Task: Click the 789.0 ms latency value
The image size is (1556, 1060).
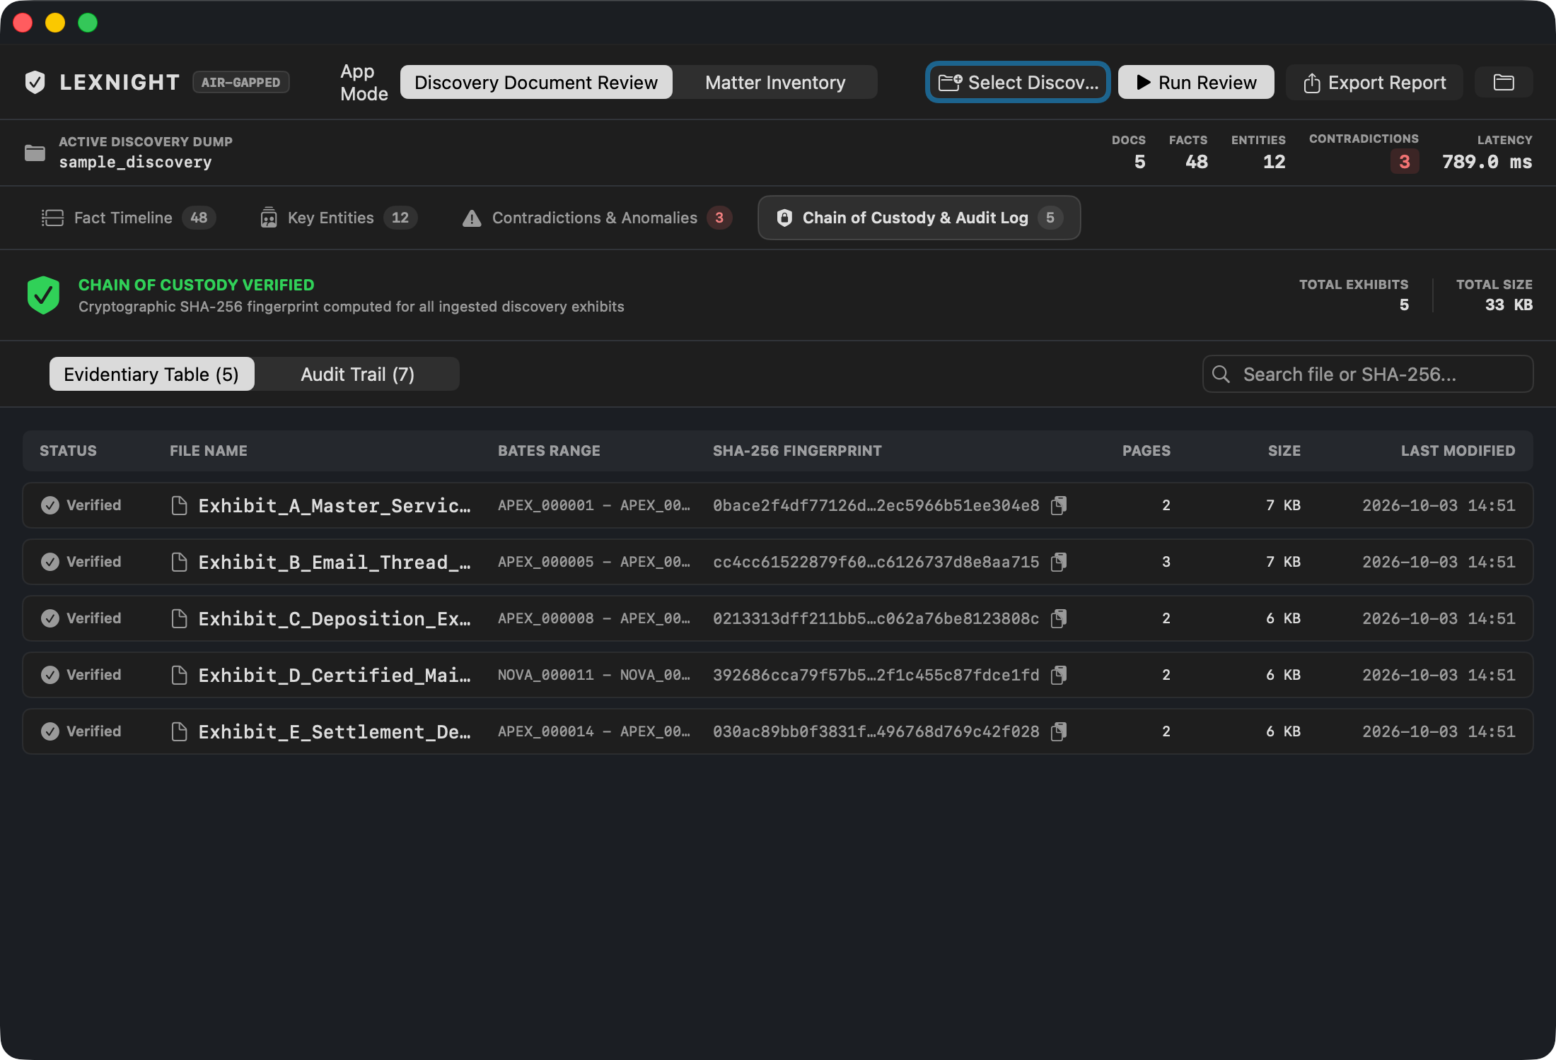Action: tap(1487, 162)
